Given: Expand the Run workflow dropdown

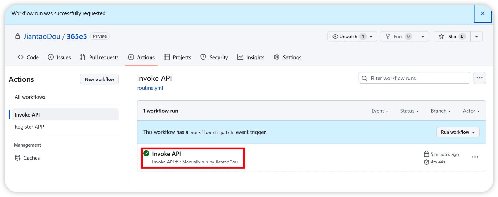Looking at the screenshot, I should (x=458, y=132).
